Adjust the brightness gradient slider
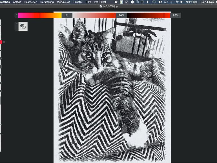217x163 pixels. [x=149, y=16]
